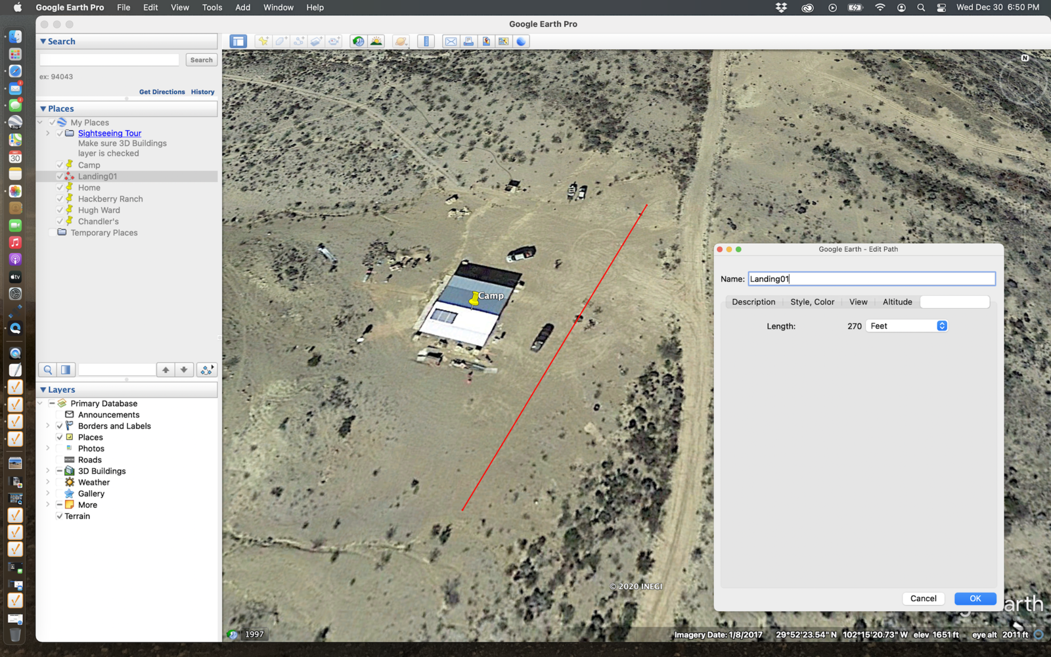1051x657 pixels.
Task: Open the current view in Google Maps
Action: coord(503,41)
